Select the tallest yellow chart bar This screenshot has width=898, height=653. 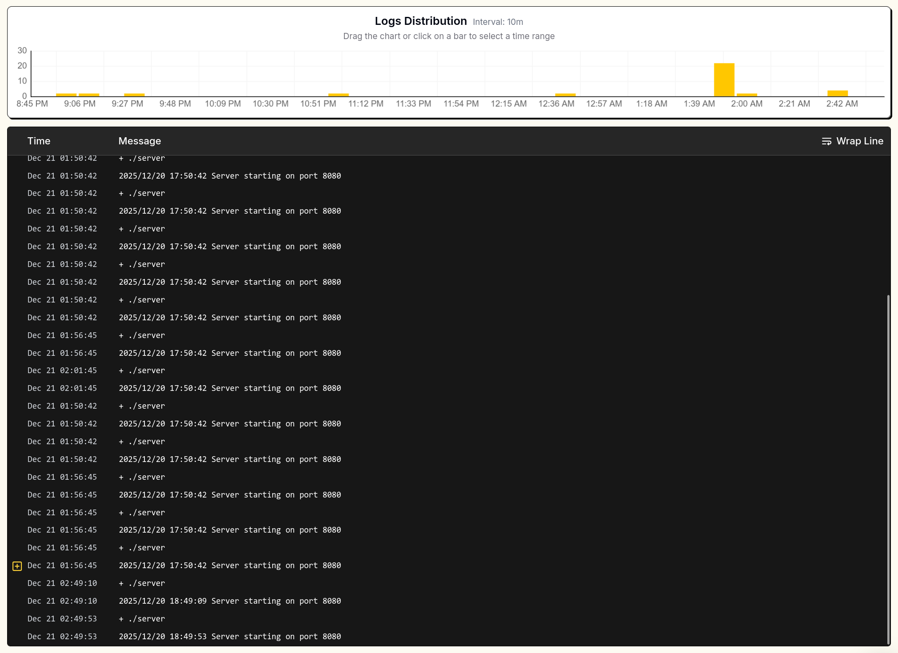(724, 80)
